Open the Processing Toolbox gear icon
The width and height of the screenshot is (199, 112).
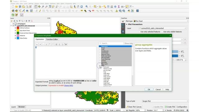(x=115, y=7)
